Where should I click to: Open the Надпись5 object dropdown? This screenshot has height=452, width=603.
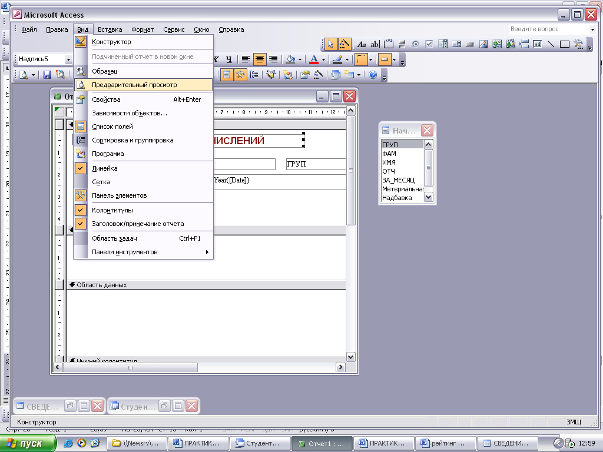point(68,59)
